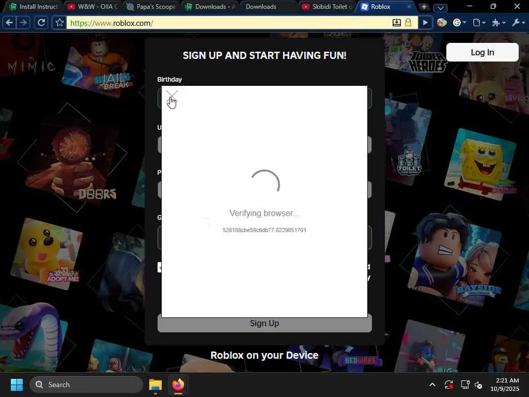Open the Windows Start menu

click(17, 385)
